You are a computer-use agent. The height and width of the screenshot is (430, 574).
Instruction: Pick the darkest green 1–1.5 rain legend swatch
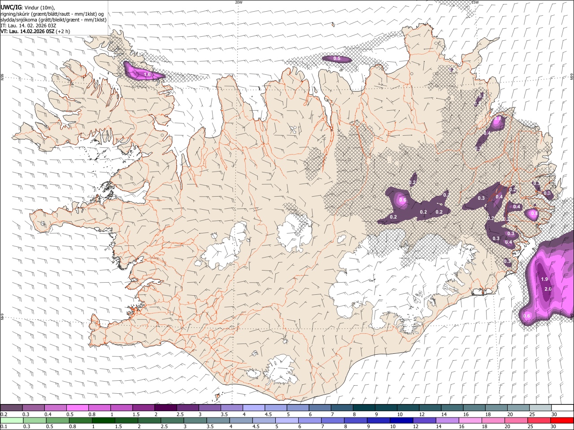(x=103, y=421)
